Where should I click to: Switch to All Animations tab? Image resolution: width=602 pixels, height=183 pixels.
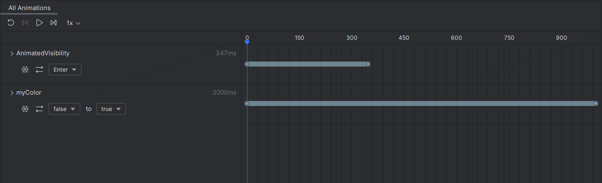(29, 8)
